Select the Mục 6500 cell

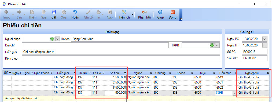tap(204, 77)
